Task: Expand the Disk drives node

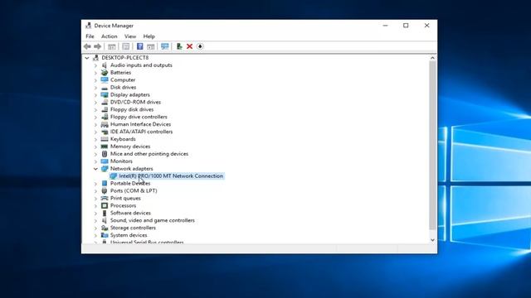Action: tap(95, 88)
